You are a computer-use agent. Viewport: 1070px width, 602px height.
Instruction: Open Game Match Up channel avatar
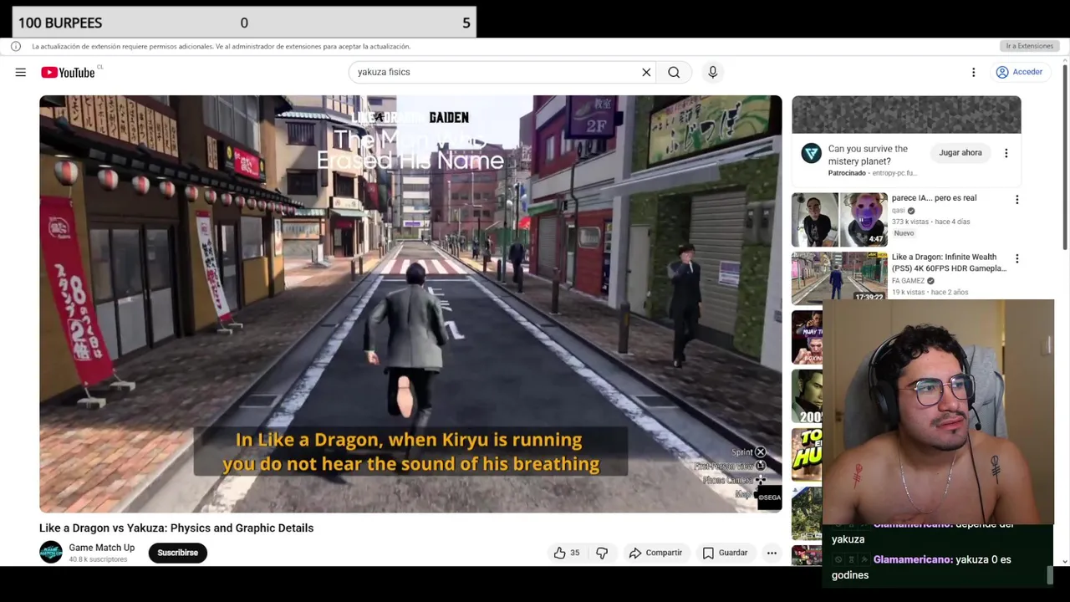coord(51,552)
